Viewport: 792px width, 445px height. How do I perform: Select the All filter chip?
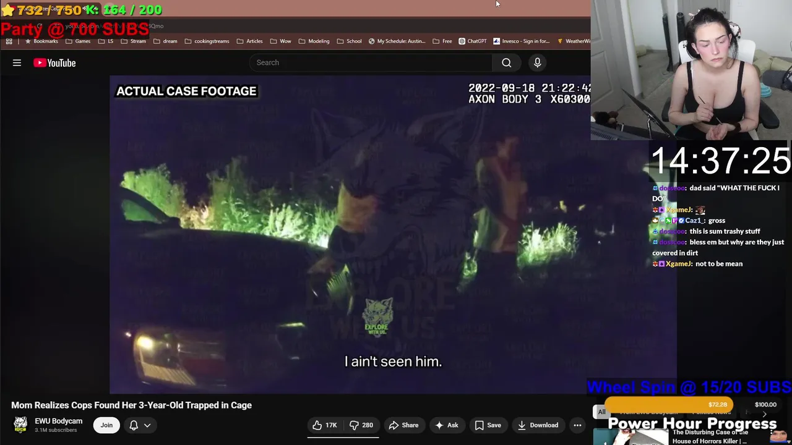pyautogui.click(x=601, y=412)
